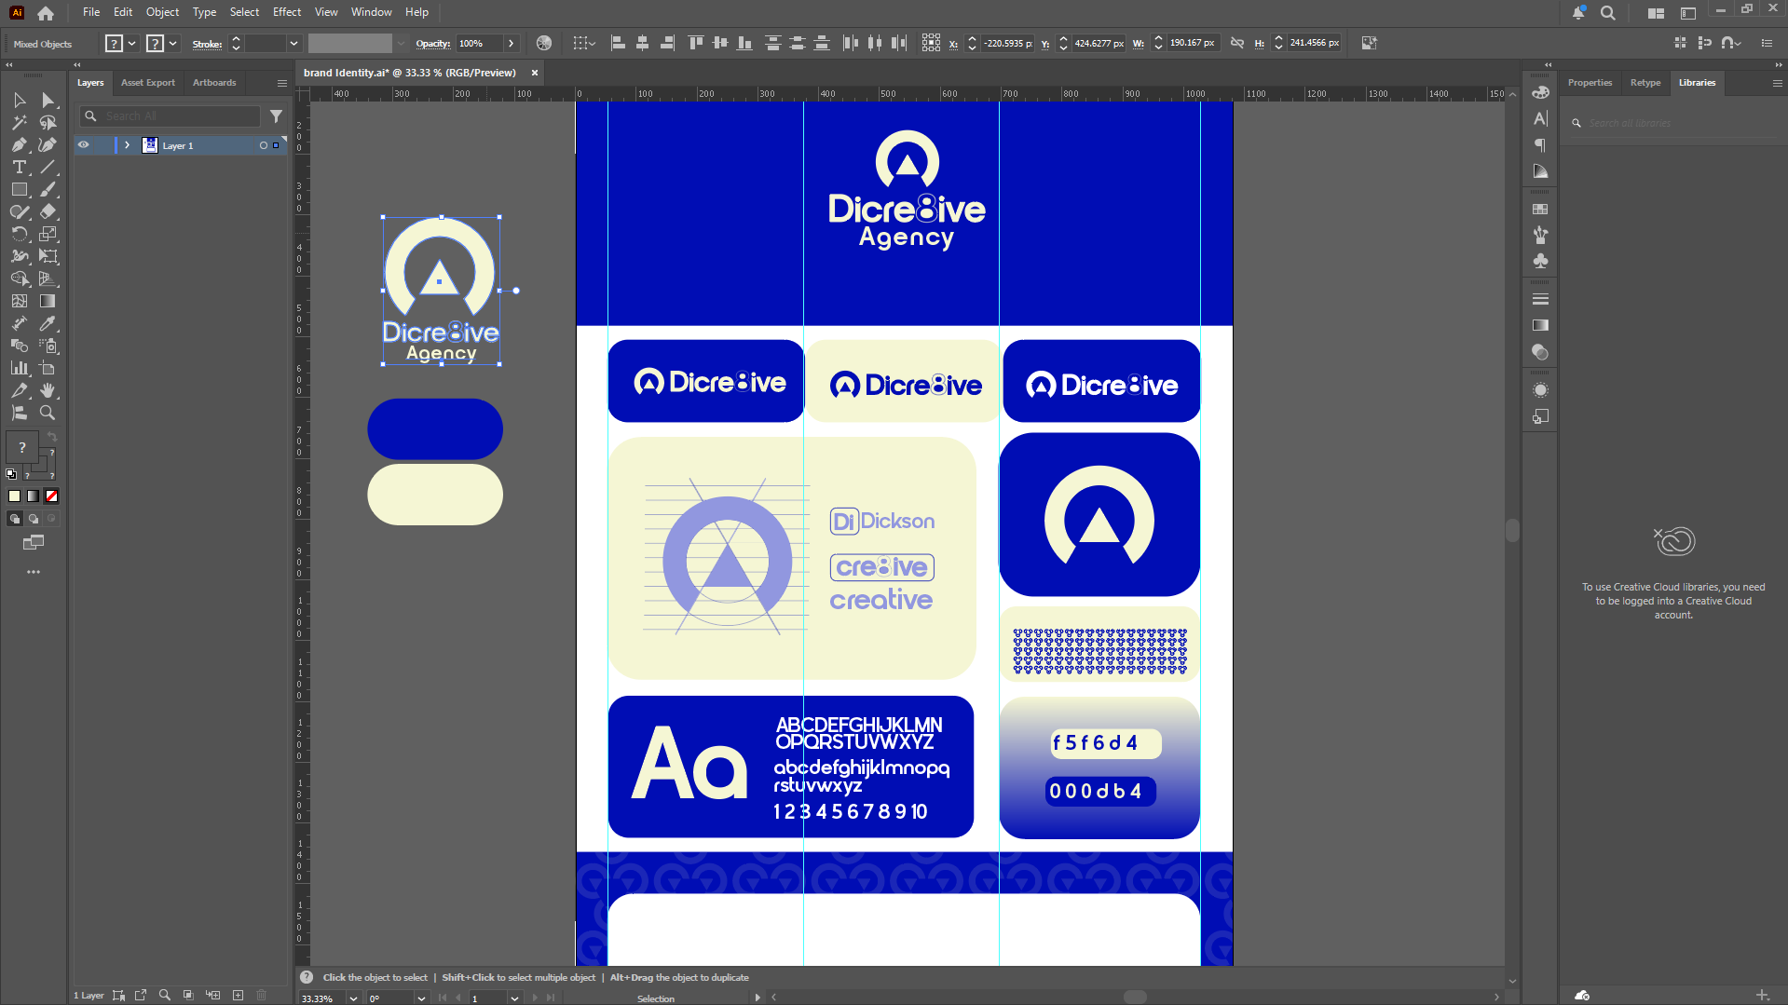Click the Home button
The width and height of the screenshot is (1788, 1005).
point(46,13)
